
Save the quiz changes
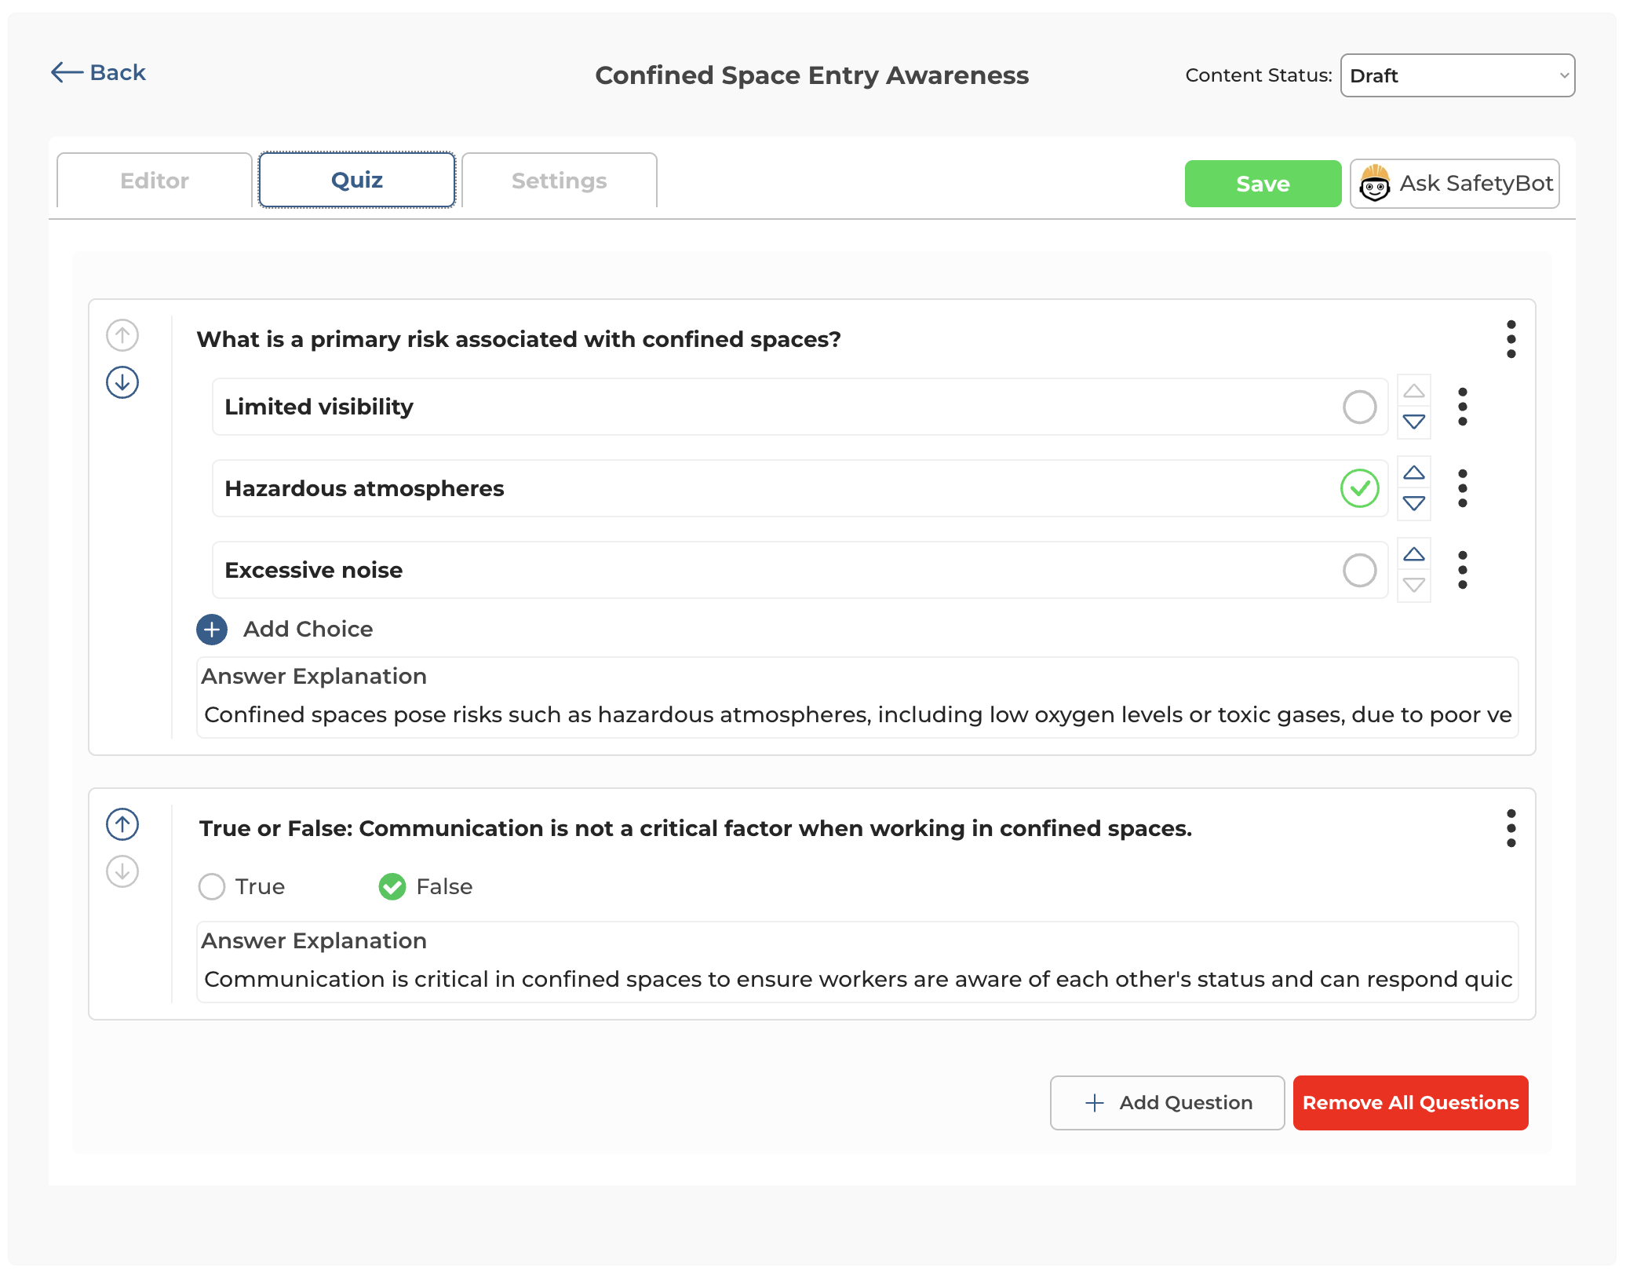tap(1262, 183)
